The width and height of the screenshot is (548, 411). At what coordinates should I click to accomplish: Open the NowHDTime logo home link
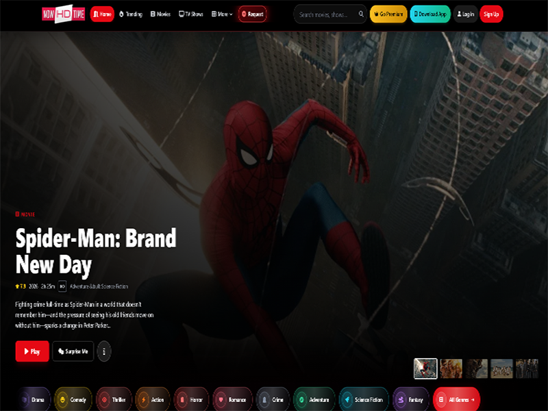point(63,14)
